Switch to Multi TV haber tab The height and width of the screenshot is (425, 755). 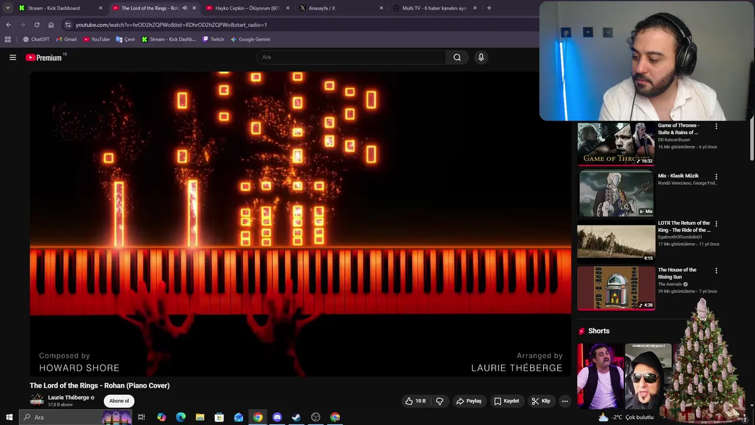point(434,8)
